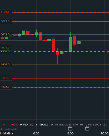Open the right-hand calendar date picker icon
Viewport: 109px width, 136px height.
click(87, 128)
